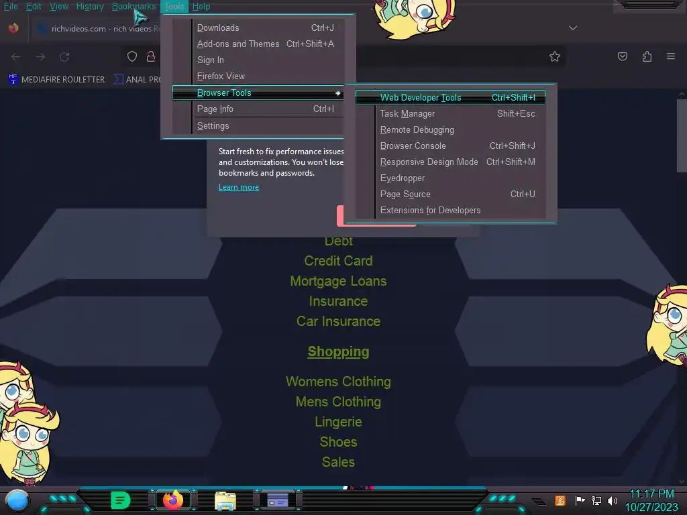687x515 pixels.
Task: Click the Learn more link
Action: pyautogui.click(x=239, y=187)
